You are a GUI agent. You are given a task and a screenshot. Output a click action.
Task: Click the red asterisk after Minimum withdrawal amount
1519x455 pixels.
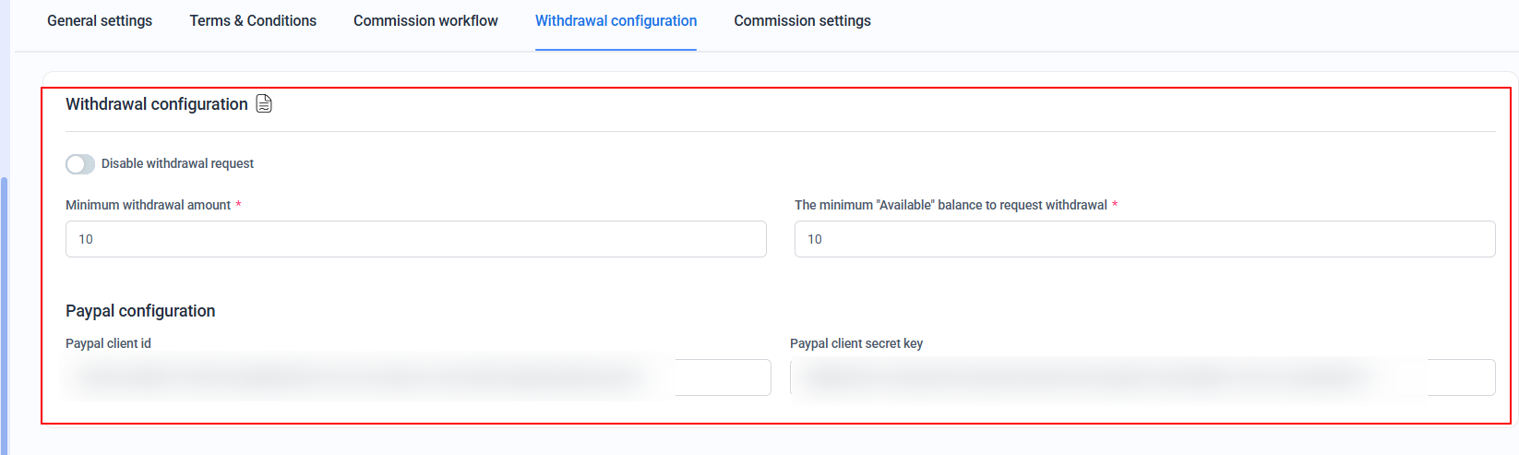[x=238, y=204]
